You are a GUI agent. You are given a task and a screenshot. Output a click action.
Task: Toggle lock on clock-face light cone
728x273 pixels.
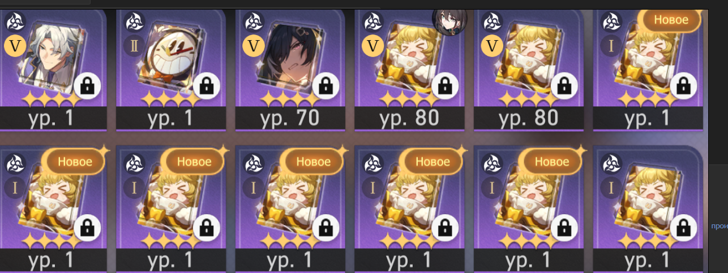click(207, 86)
